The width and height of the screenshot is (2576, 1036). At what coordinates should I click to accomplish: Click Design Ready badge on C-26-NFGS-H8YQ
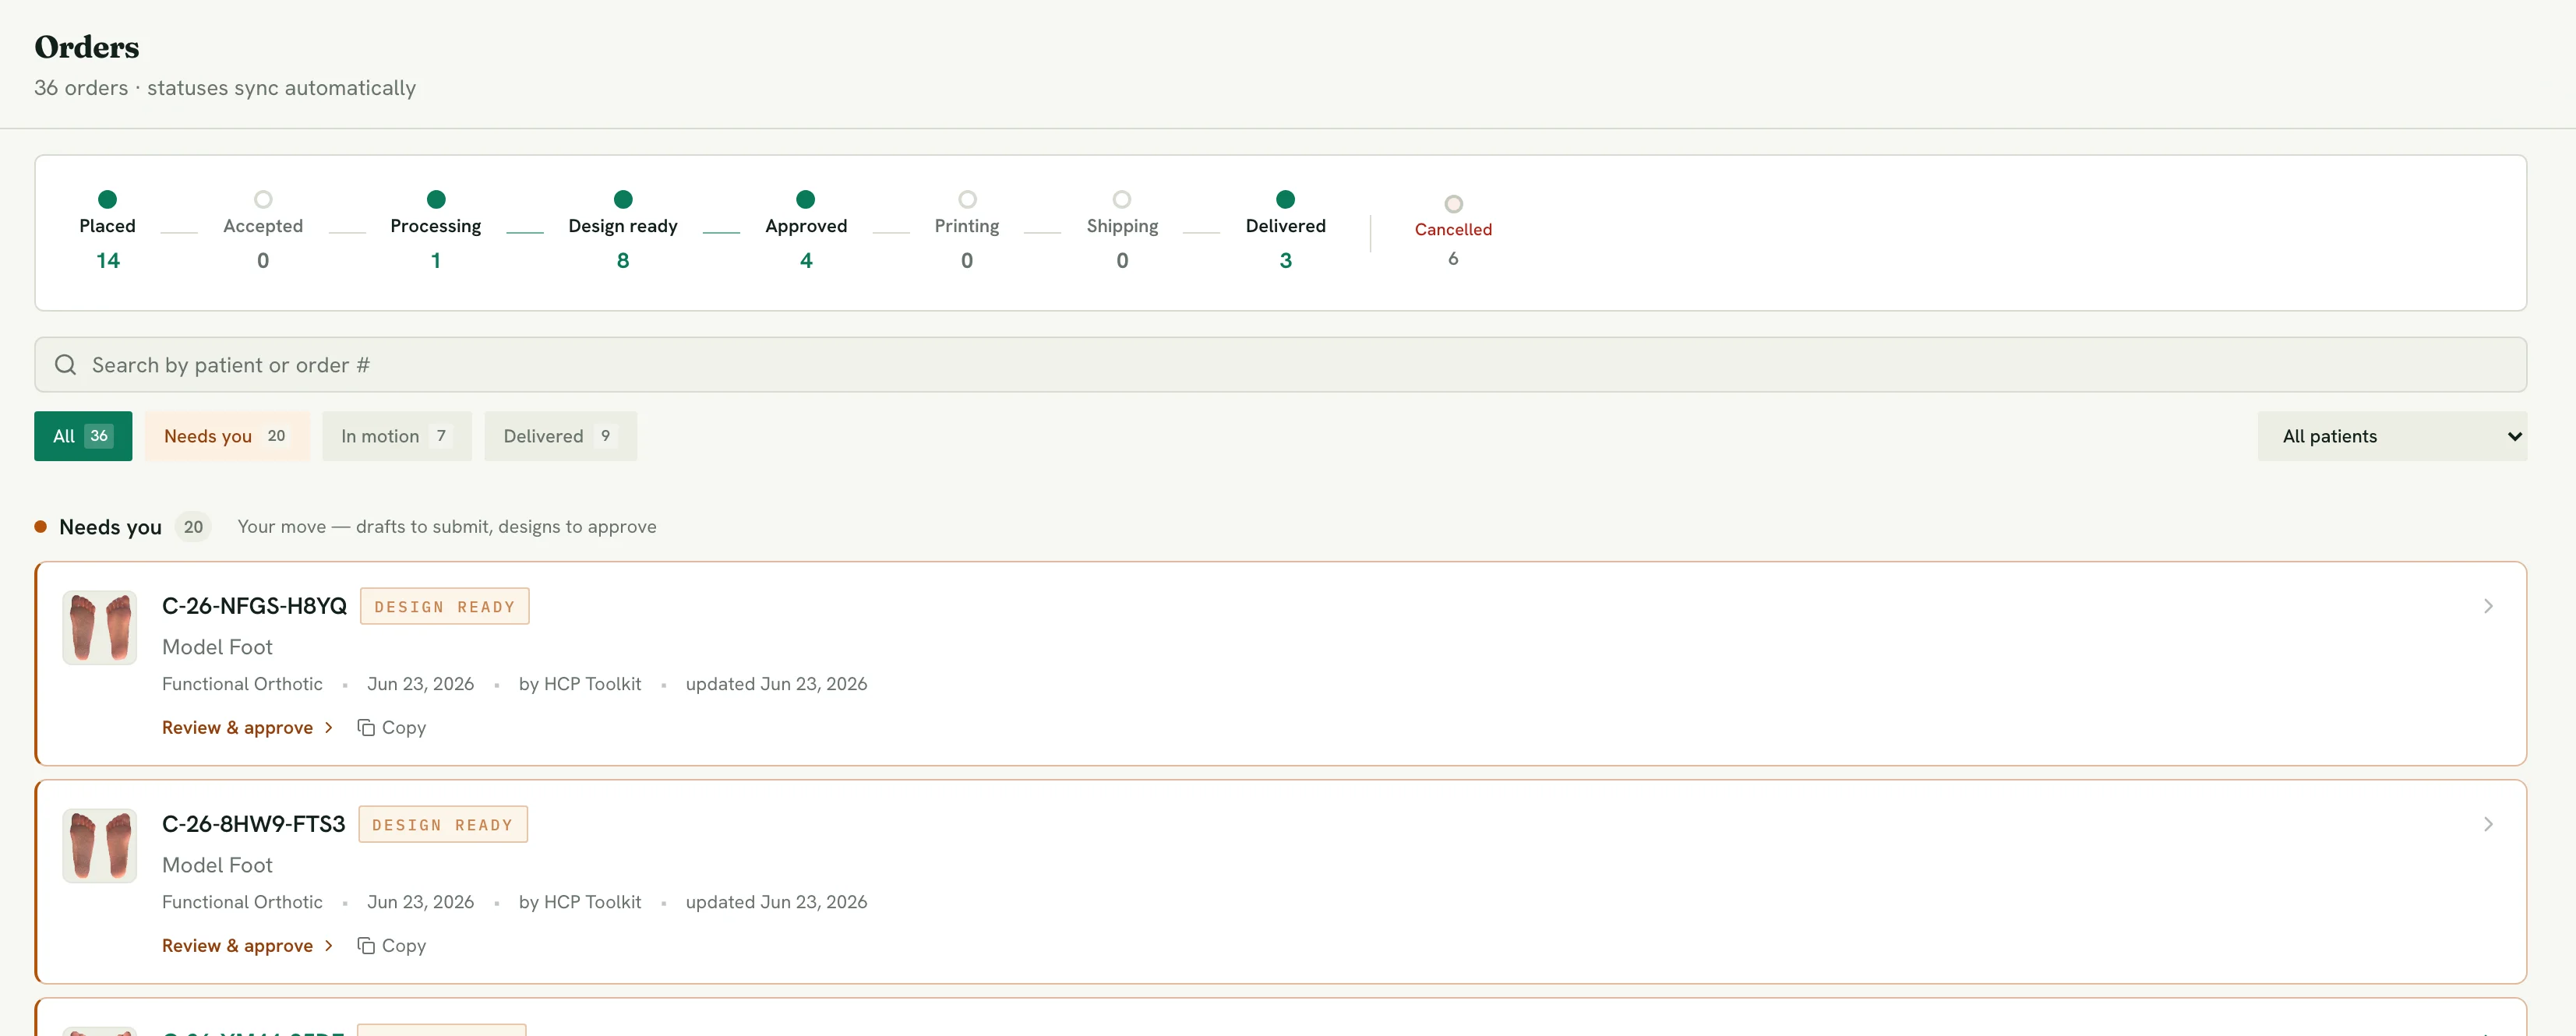[444, 606]
